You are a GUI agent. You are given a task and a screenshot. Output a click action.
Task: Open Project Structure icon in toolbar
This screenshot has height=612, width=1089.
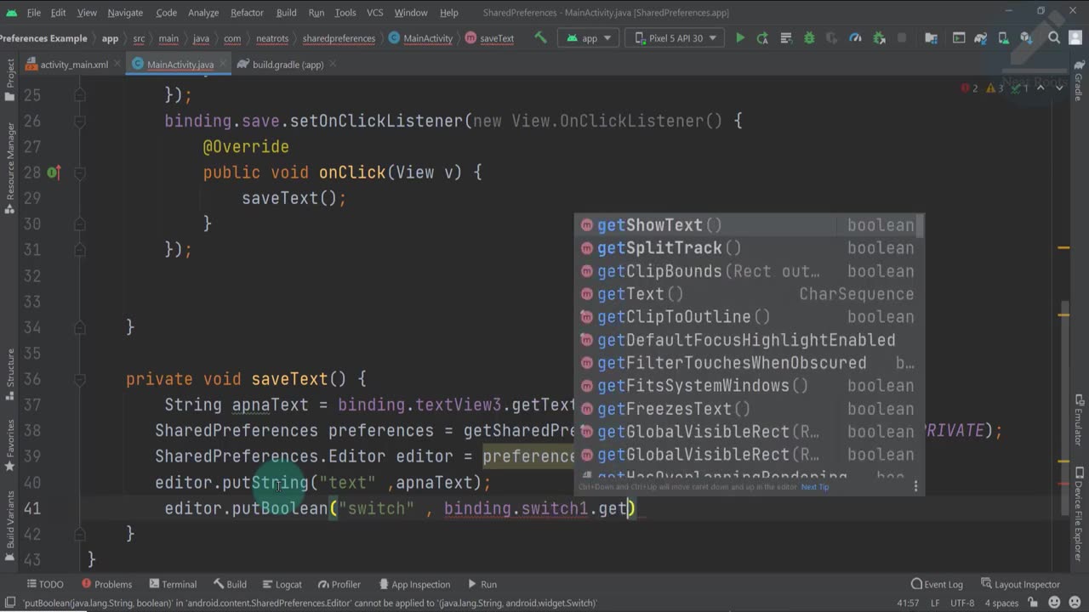(x=932, y=38)
